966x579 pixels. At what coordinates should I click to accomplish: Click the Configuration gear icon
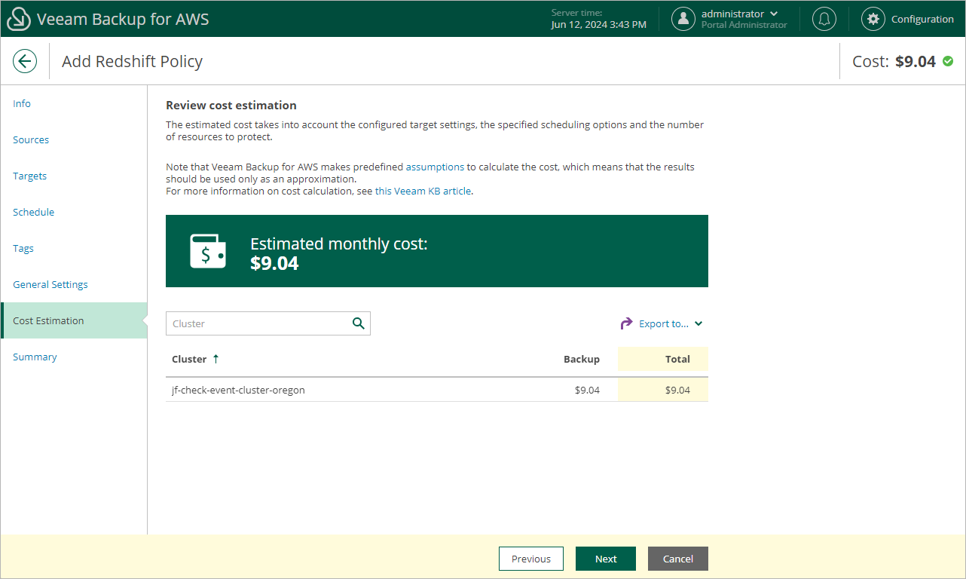[873, 19]
